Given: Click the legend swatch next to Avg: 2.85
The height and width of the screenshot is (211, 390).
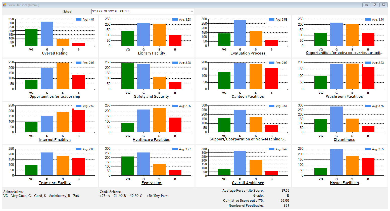Looking at the screenshot, I should point(368,149).
